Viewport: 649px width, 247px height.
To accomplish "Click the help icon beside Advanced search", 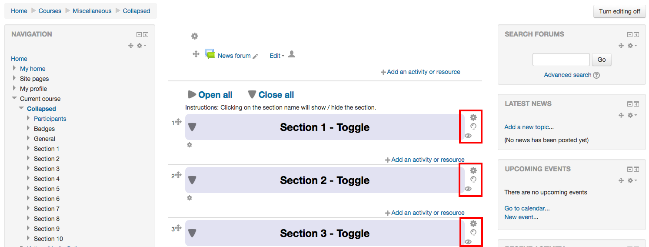I will 596,75.
